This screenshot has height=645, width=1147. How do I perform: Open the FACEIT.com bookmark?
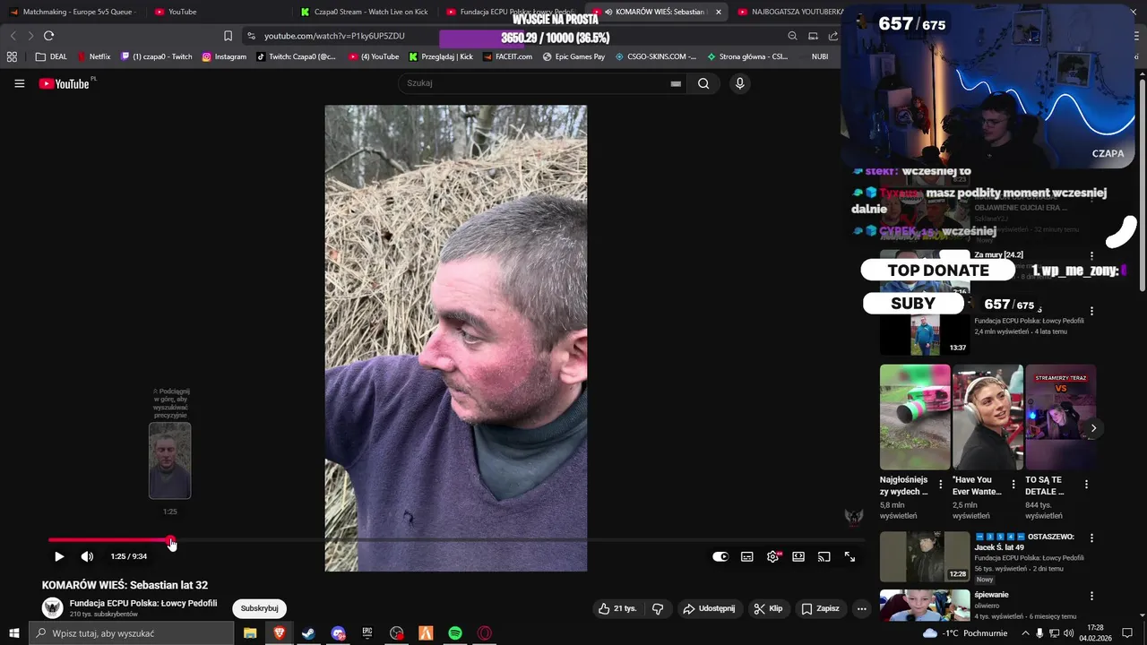[506, 56]
